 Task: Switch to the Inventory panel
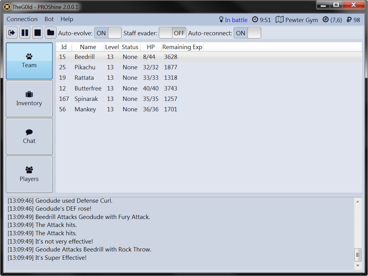point(29,99)
